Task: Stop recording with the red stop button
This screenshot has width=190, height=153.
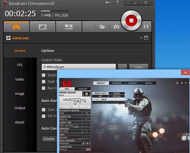Action: point(131,20)
